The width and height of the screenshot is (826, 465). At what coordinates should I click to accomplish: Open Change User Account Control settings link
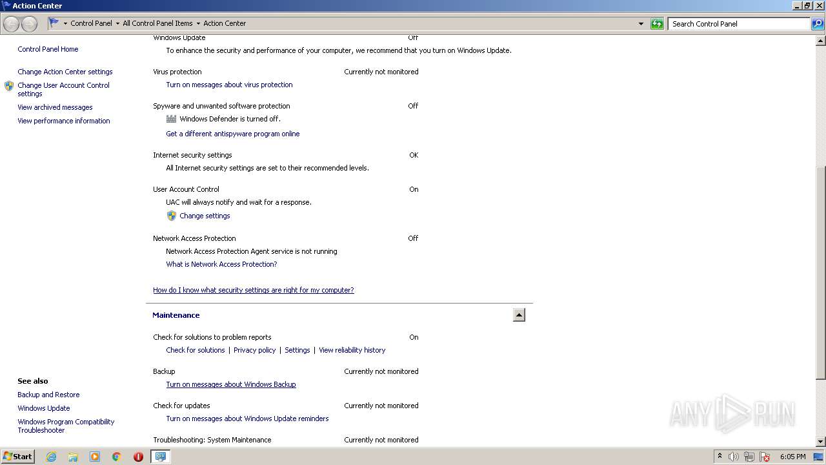click(63, 89)
